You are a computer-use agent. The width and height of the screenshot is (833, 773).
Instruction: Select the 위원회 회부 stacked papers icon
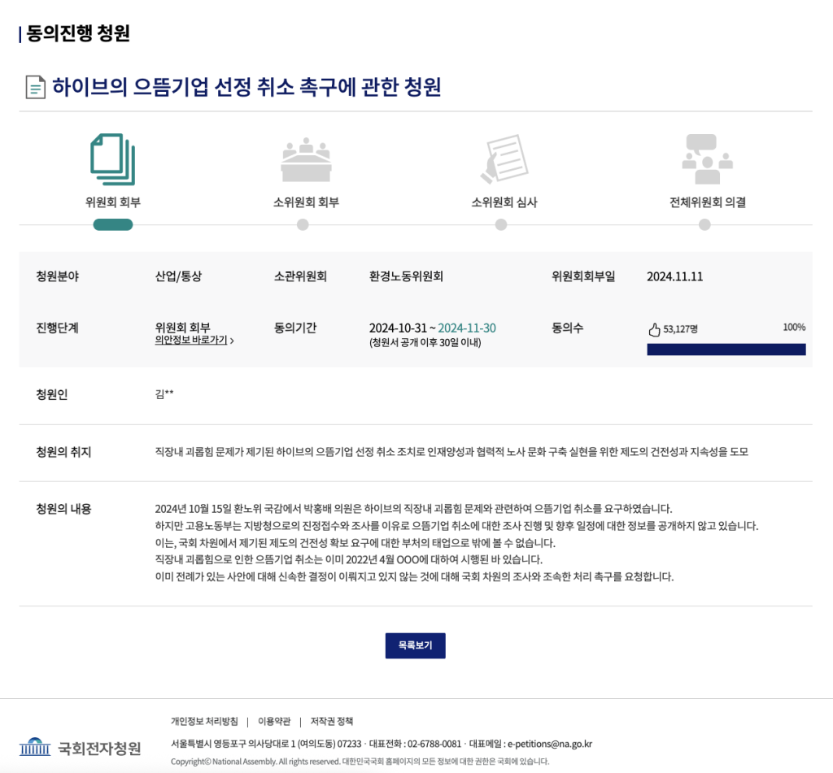click(112, 159)
